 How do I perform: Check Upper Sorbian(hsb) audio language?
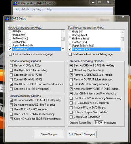coord(10,46)
